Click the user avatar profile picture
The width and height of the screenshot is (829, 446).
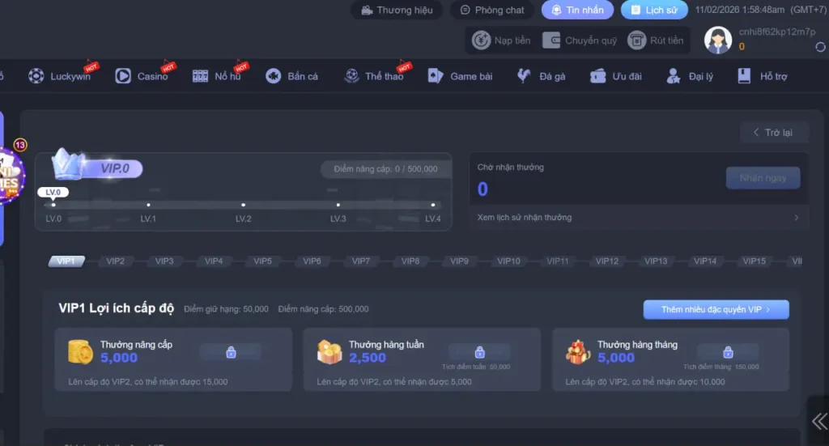click(717, 40)
